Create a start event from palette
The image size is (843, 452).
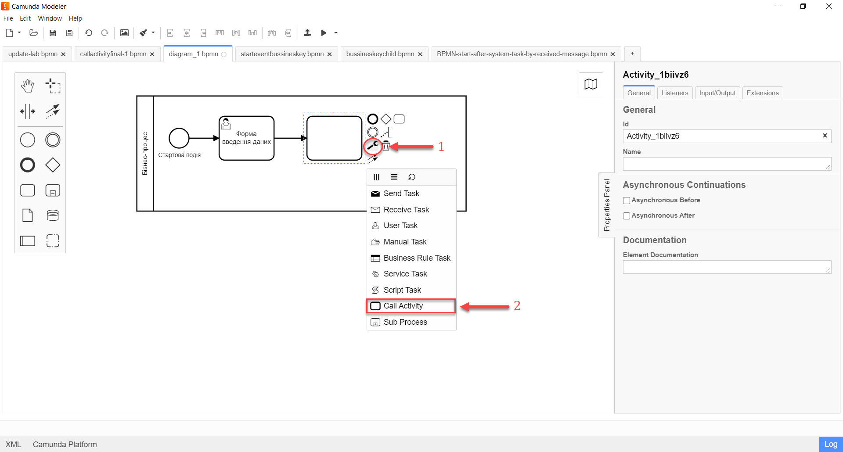28,140
